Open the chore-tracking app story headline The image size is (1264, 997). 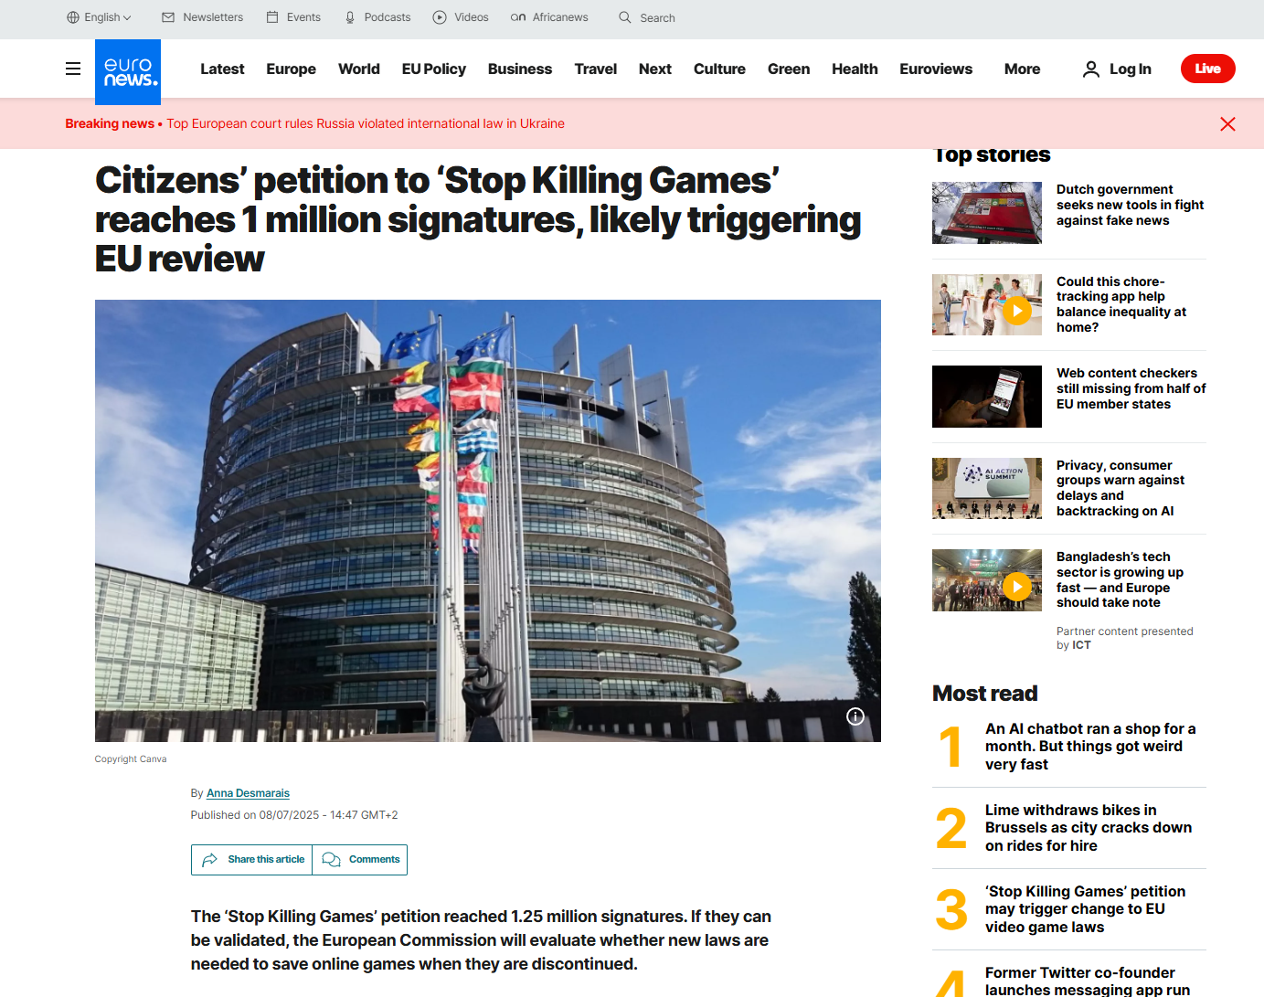(x=1121, y=304)
